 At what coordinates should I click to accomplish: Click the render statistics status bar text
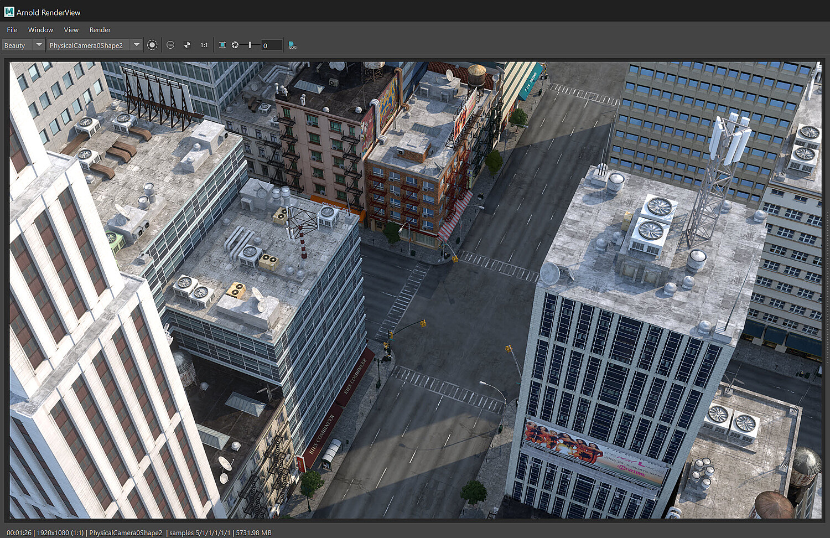(139, 532)
